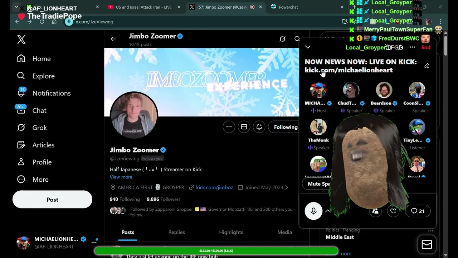The image size is (458, 258).
Task: Toggle microphone mute in Space
Action: coord(313,211)
